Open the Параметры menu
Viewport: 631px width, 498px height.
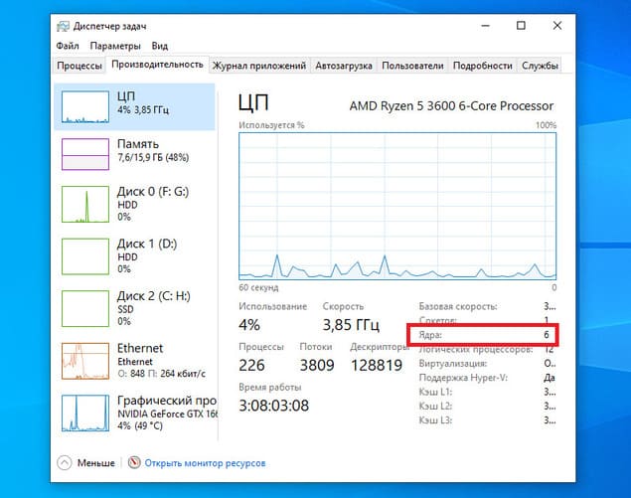(x=115, y=46)
